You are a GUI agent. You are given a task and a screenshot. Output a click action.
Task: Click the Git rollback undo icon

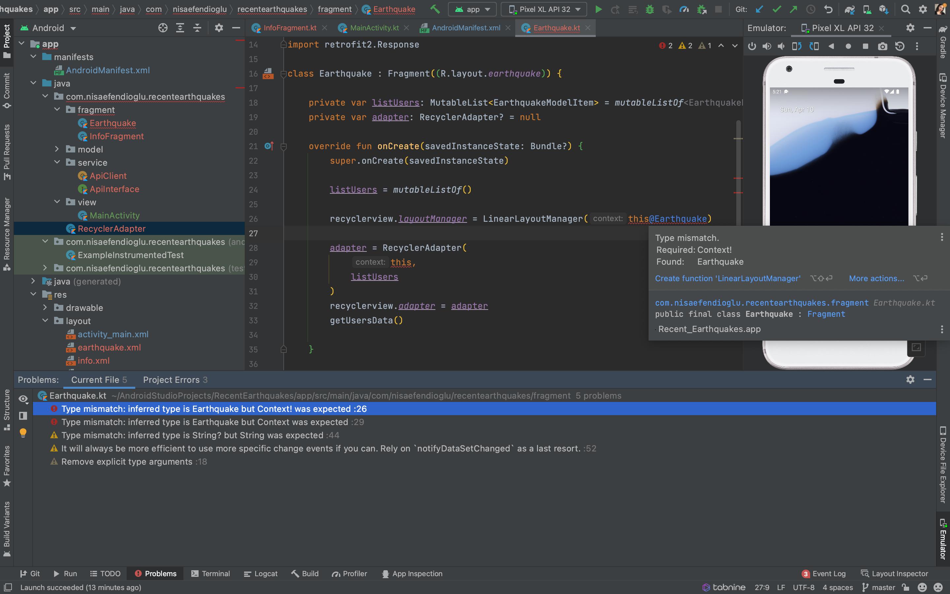coord(828,9)
